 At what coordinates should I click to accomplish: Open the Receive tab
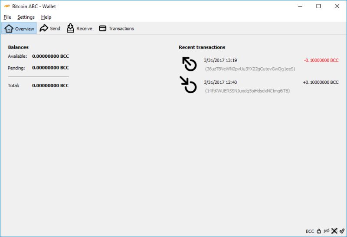click(x=79, y=28)
